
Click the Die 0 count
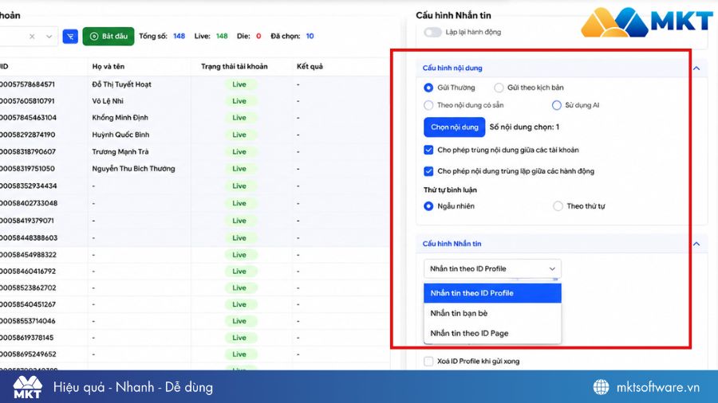pos(258,36)
